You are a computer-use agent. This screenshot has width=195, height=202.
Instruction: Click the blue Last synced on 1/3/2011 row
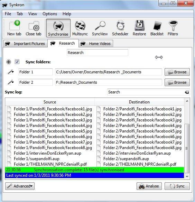94,175
